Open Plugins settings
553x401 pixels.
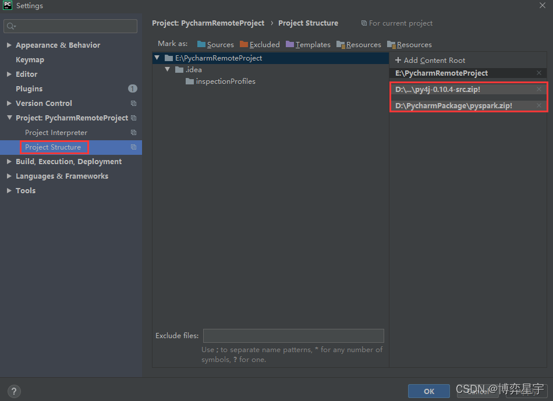click(29, 88)
